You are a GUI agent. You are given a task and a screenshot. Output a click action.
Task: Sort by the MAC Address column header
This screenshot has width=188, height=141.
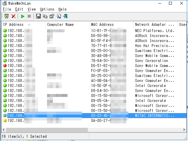coord(111,25)
